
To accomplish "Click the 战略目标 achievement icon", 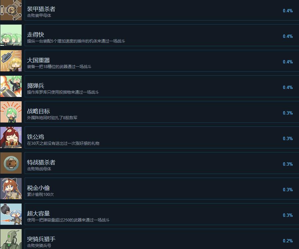I will tap(11, 112).
